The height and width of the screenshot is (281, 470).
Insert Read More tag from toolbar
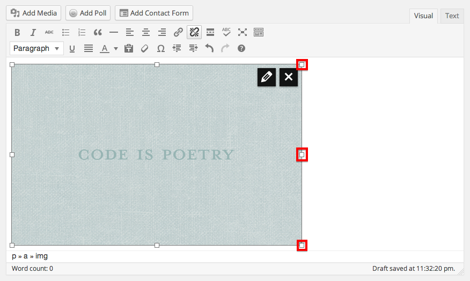(x=210, y=32)
